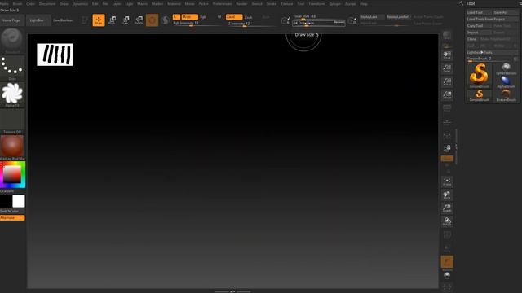Toggle the Zsub button
The image size is (522, 293).
coord(249,17)
